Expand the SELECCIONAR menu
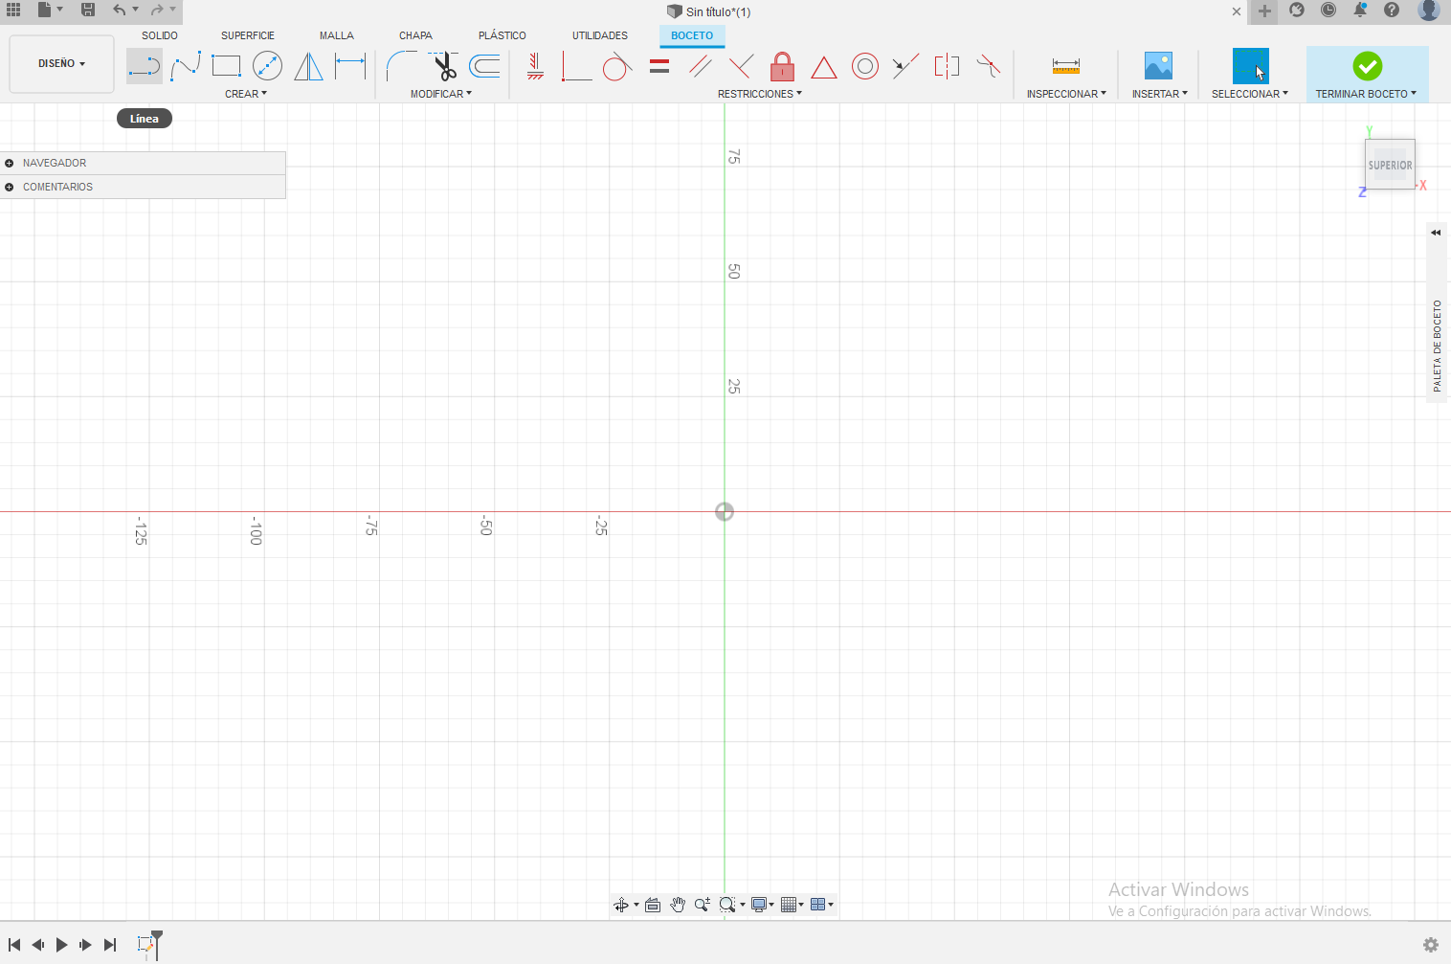 point(1250,94)
